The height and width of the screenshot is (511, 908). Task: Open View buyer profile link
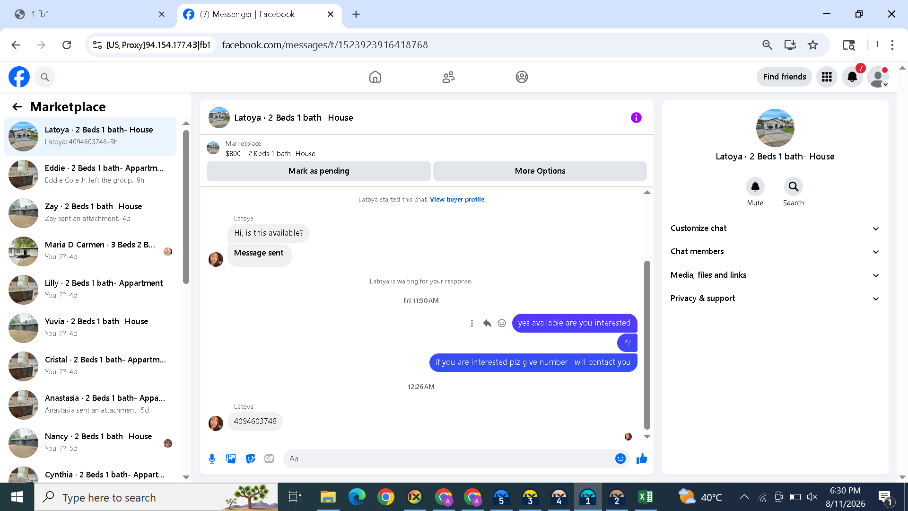457,200
